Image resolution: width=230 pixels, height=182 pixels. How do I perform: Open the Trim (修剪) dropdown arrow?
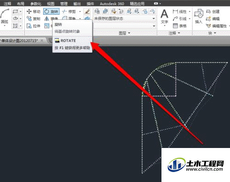pyautogui.click(x=80, y=11)
